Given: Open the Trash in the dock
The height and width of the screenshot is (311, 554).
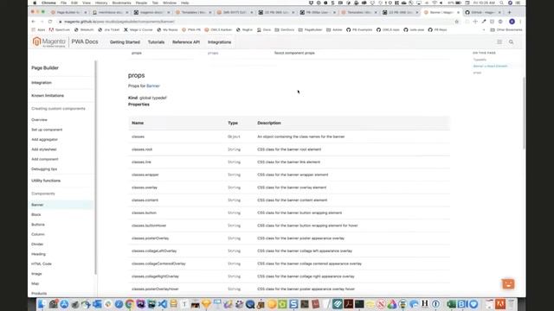Looking at the screenshot, I should coord(512,304).
